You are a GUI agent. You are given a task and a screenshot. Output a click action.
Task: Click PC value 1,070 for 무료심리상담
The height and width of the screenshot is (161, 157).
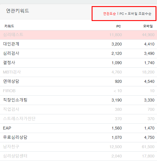coord(117,137)
